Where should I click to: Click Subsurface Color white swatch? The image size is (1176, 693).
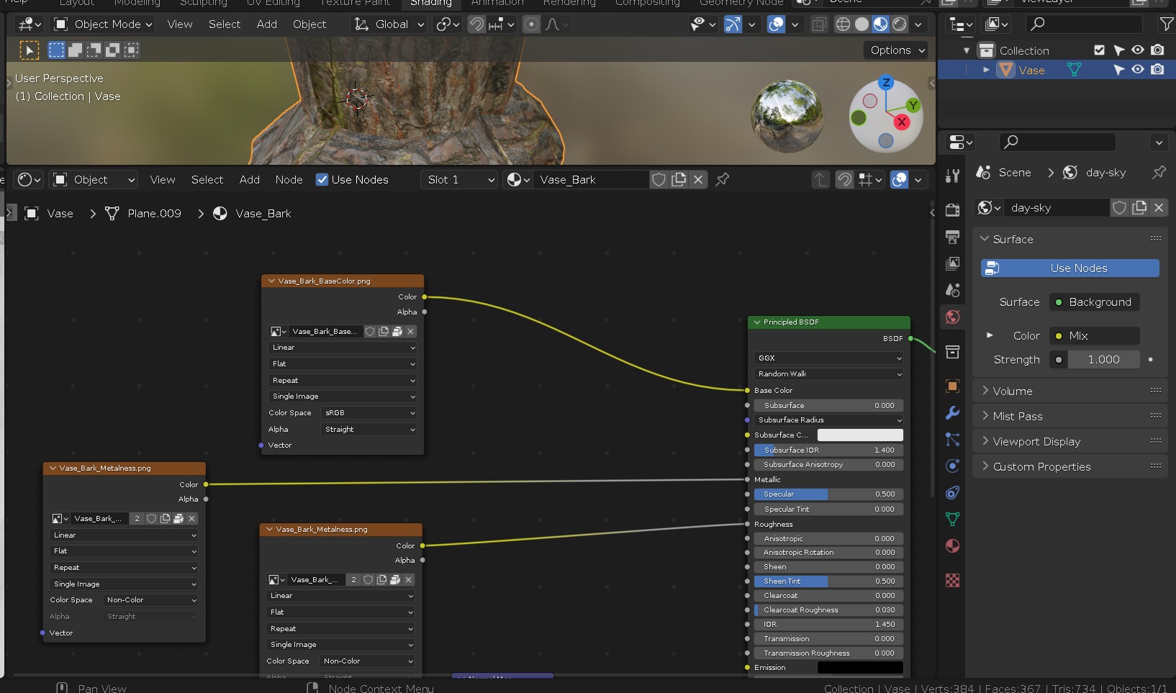tap(860, 435)
